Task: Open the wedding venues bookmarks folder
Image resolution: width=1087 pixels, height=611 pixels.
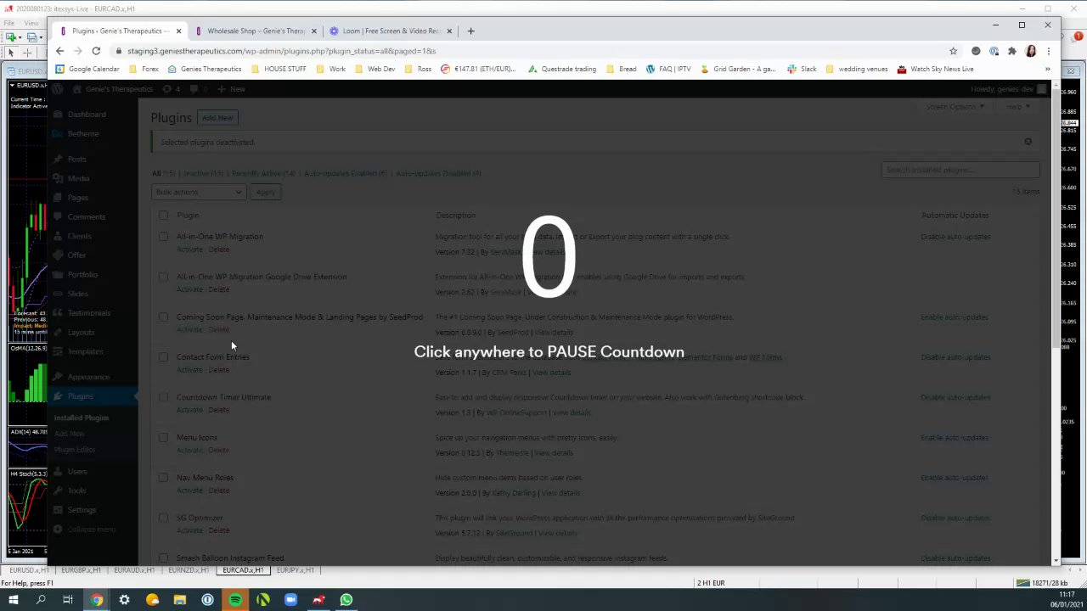Action: 856,69
